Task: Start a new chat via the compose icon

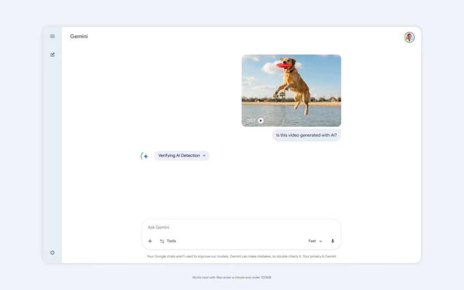Action: tap(52, 55)
